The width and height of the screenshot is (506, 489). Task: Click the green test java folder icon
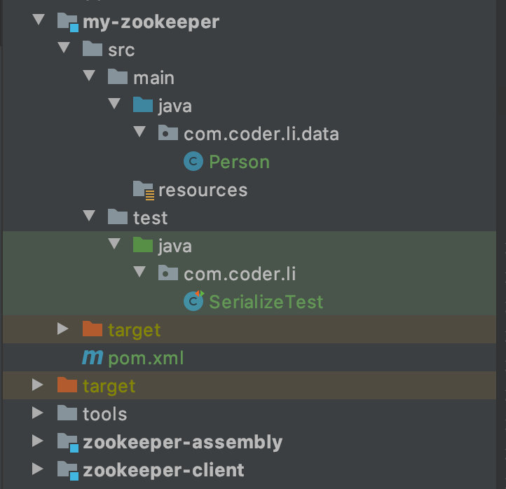143,246
